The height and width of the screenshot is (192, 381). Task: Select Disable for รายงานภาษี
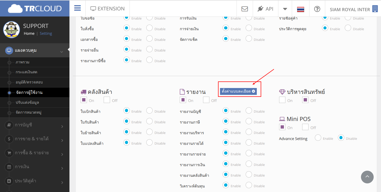tap(249, 121)
